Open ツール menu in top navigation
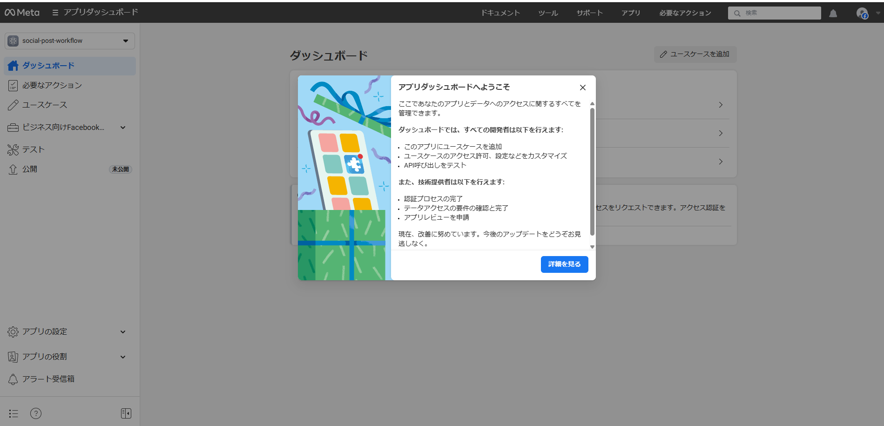 pyautogui.click(x=548, y=13)
